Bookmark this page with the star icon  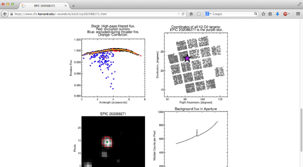point(263,14)
